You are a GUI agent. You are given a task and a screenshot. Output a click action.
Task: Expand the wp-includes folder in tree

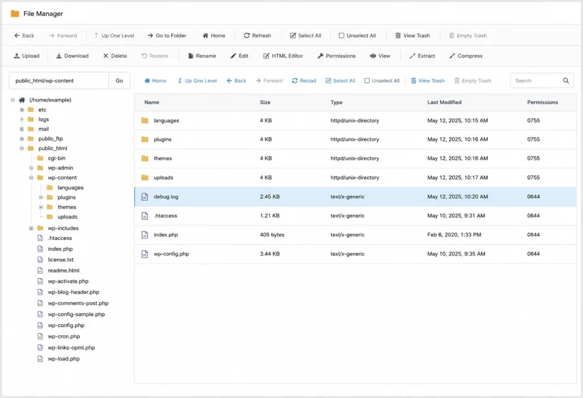click(31, 228)
